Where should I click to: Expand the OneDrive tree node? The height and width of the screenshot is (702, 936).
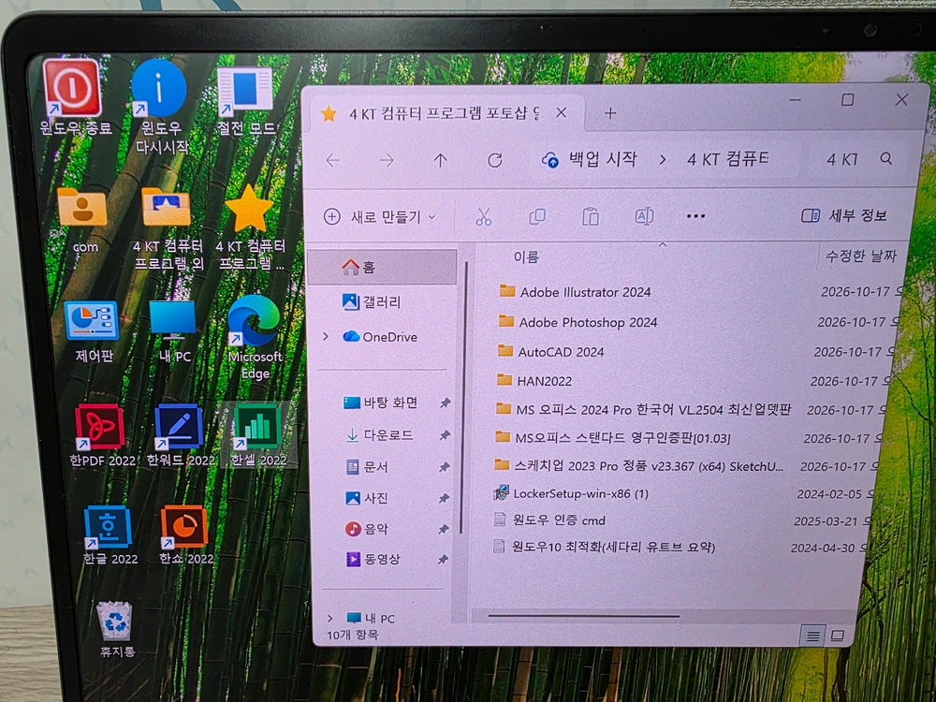coord(326,337)
